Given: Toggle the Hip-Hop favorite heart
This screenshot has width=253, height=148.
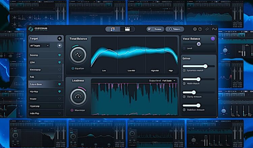Looking at the screenshot, I should coord(59,91).
